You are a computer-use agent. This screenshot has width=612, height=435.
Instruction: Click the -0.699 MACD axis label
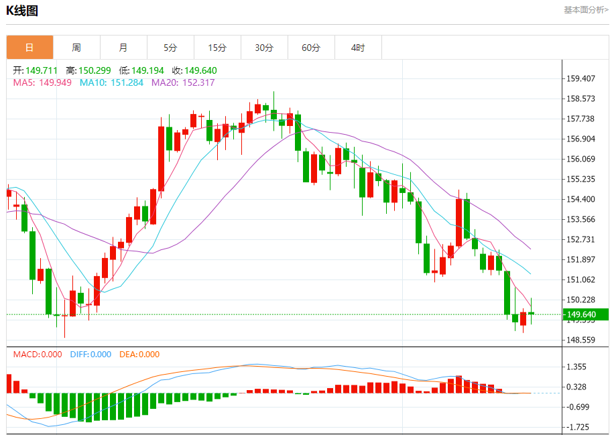[x=578, y=407]
